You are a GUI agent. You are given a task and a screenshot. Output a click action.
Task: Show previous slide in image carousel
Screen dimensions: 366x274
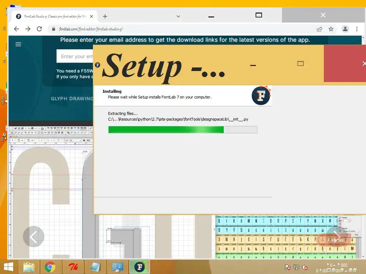[x=33, y=237]
